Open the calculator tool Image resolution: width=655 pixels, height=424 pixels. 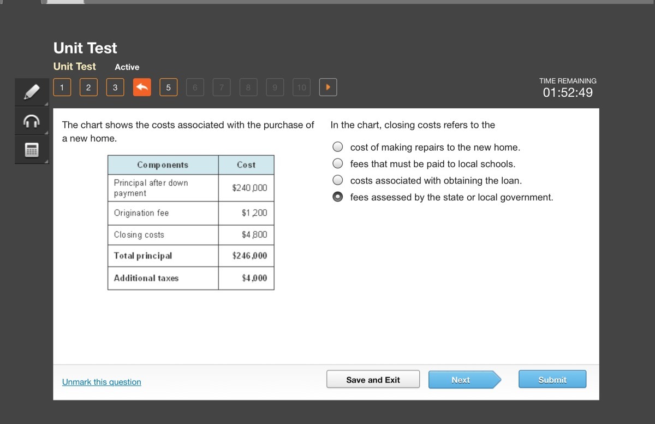32,150
